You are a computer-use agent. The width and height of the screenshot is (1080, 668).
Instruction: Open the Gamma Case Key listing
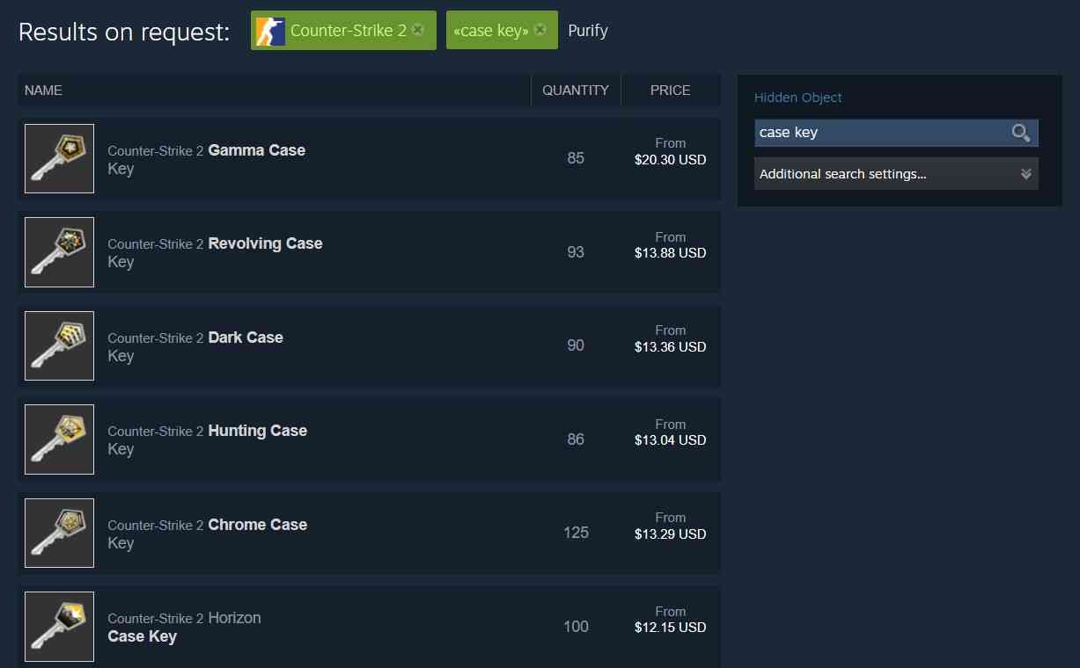coord(256,150)
